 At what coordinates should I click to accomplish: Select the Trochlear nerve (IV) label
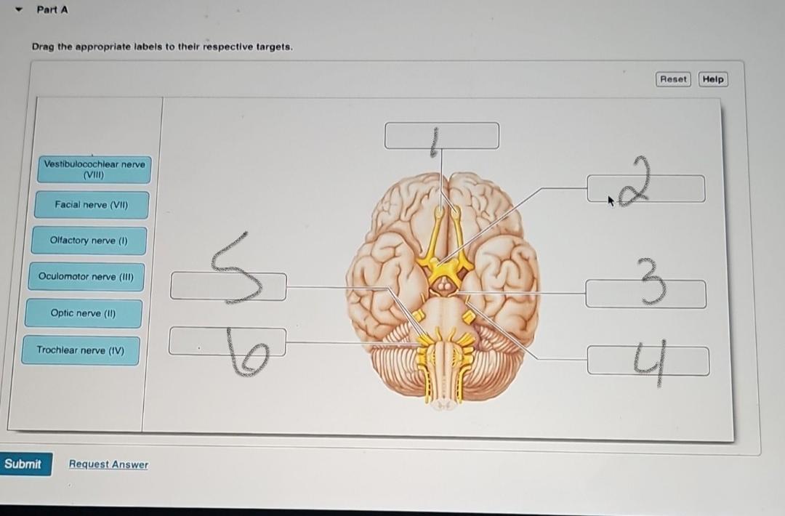click(x=80, y=350)
